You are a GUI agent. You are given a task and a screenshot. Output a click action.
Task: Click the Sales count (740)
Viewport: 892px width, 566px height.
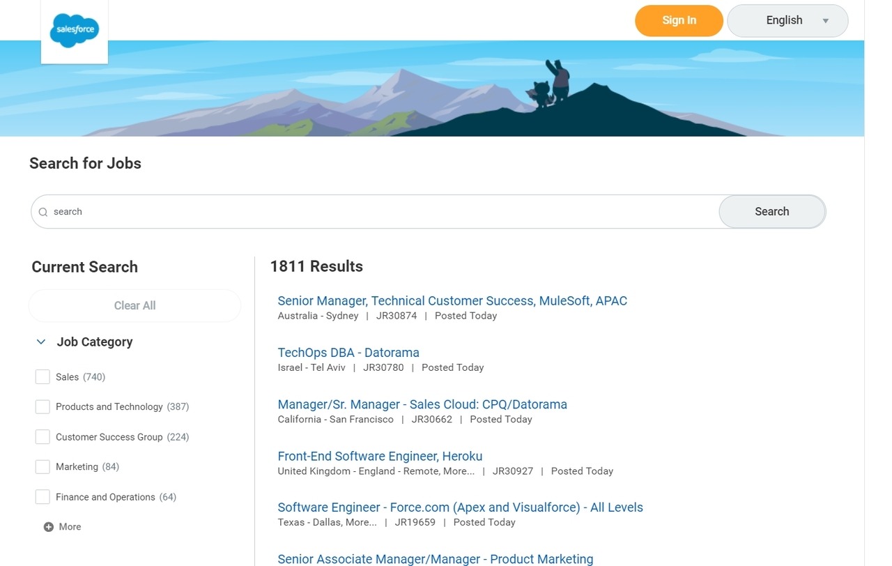94,377
